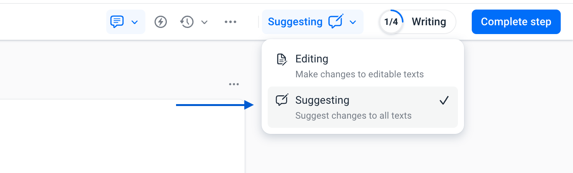Click the 1/4 step progress circle

tap(391, 22)
